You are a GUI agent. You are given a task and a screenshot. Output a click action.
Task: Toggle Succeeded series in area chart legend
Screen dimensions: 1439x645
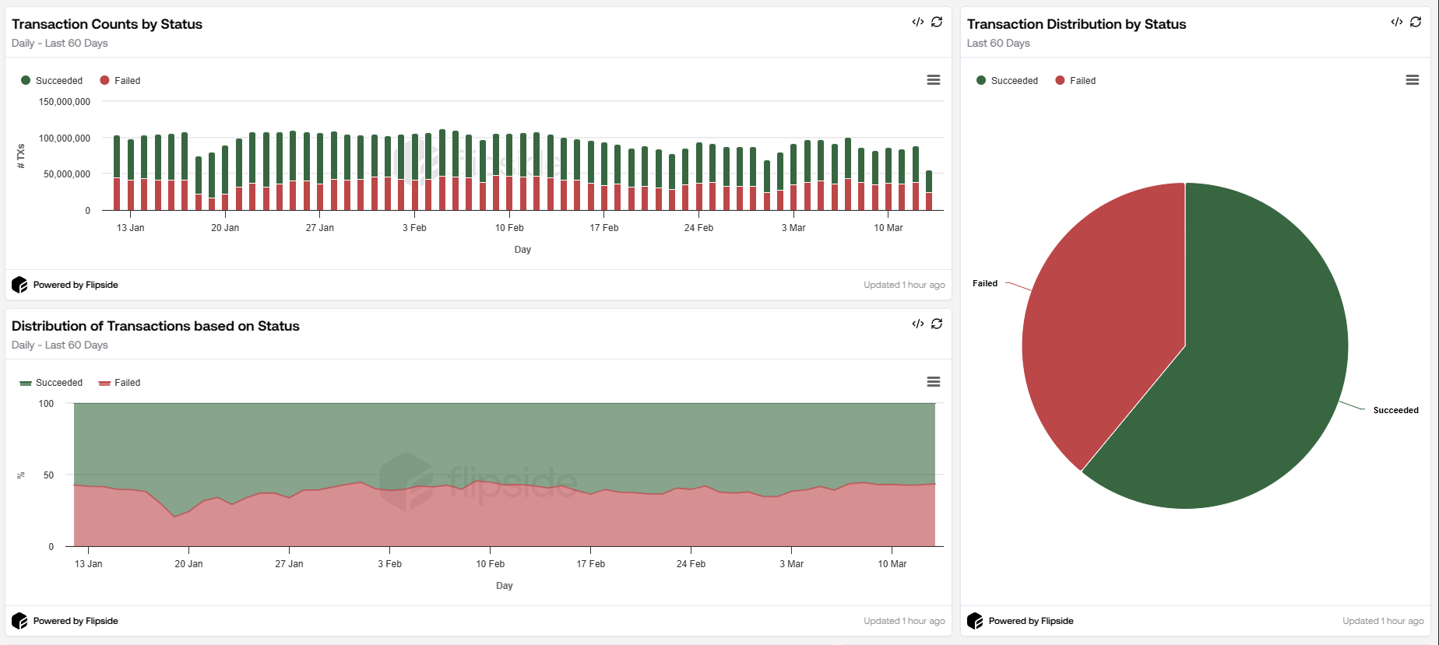(x=52, y=383)
